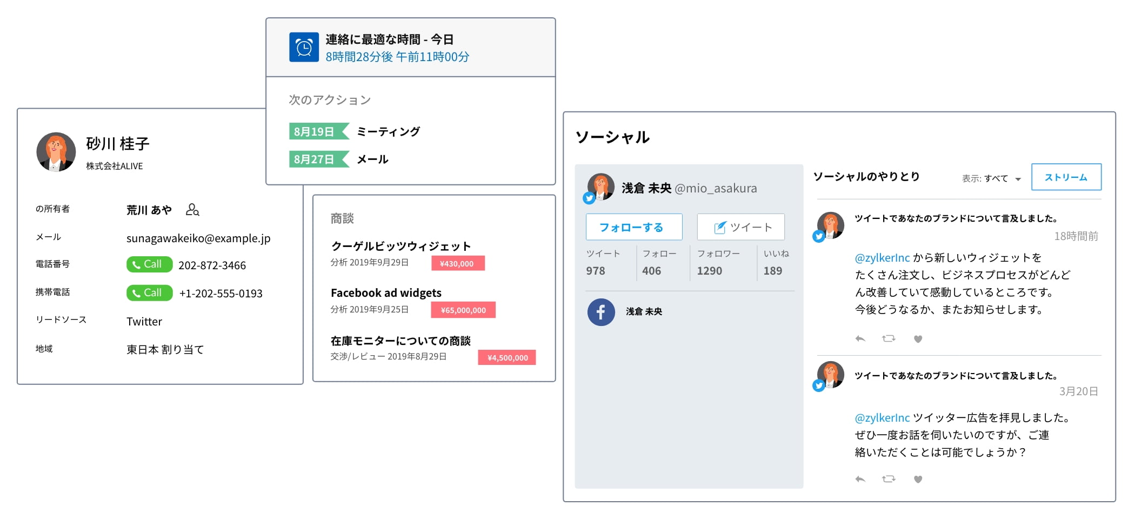The image size is (1135, 519).
Task: Click the ツイート compose button
Action: 740,227
